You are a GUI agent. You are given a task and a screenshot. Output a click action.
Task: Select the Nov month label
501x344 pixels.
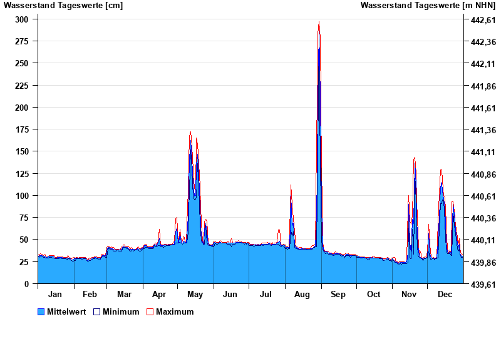pos(409,295)
